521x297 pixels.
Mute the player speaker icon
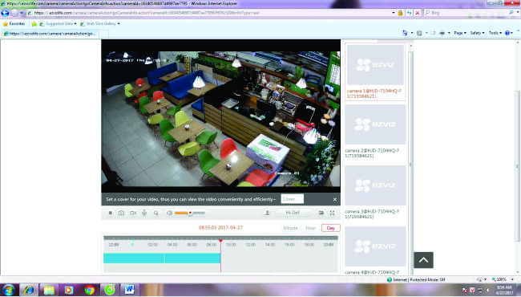pos(169,213)
